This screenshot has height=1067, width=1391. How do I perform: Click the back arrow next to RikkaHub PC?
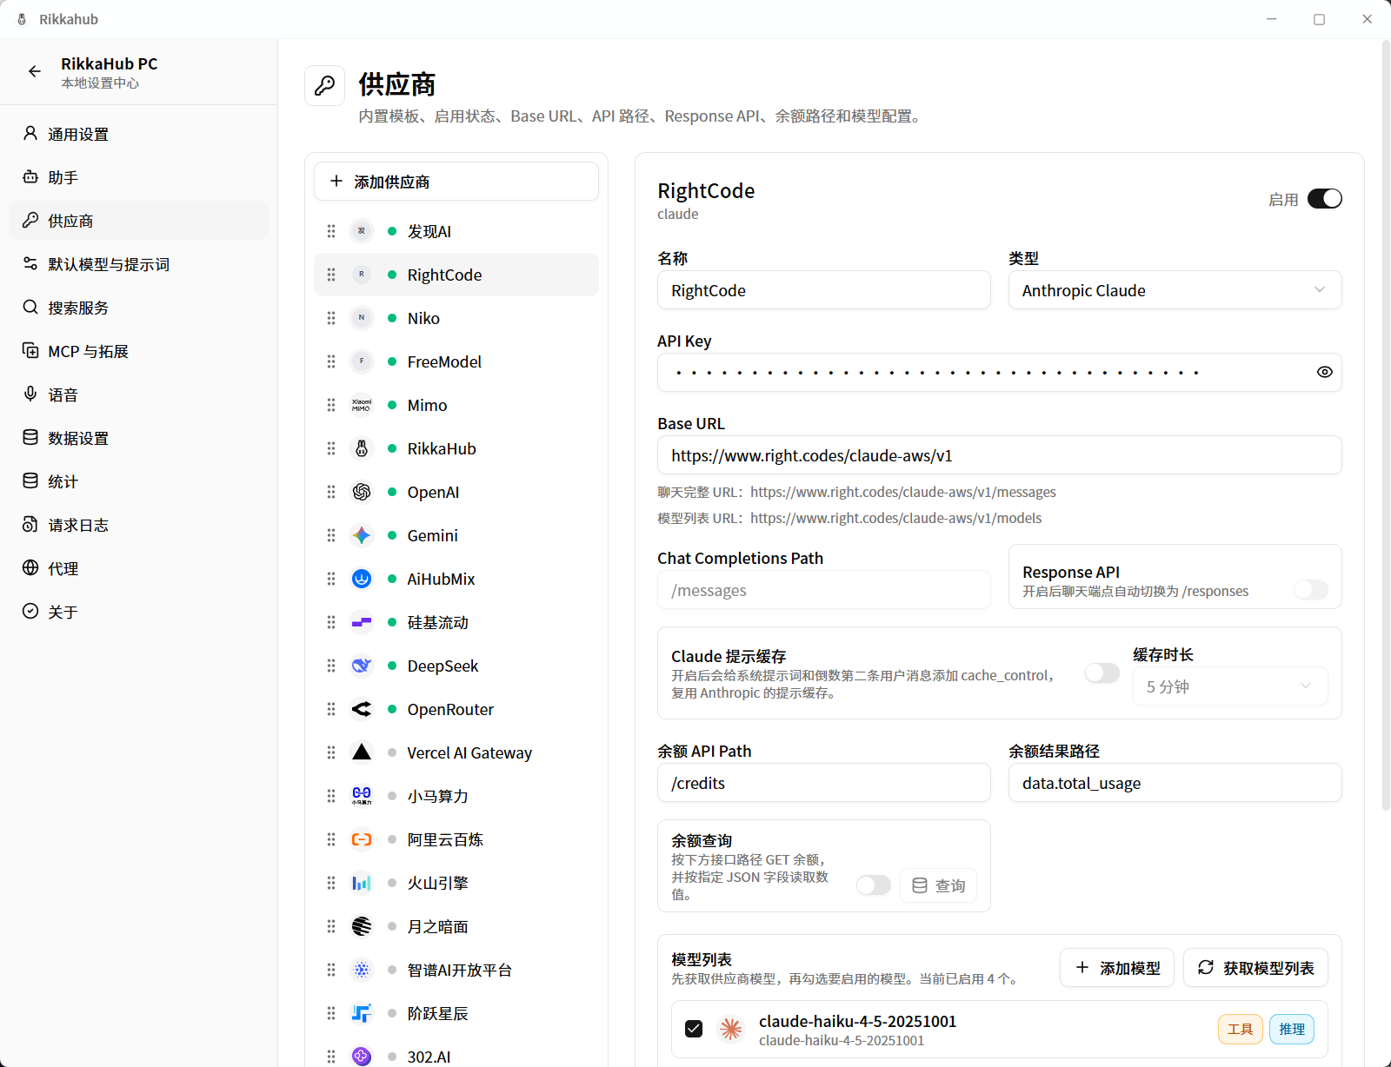pos(34,72)
